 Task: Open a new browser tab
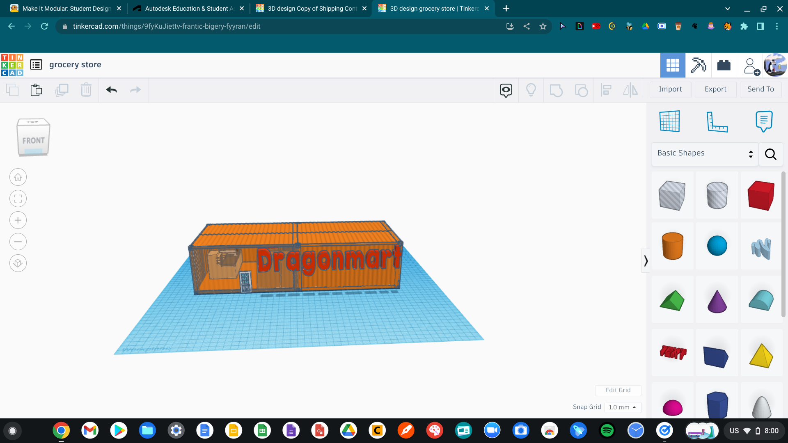pyautogui.click(x=506, y=9)
